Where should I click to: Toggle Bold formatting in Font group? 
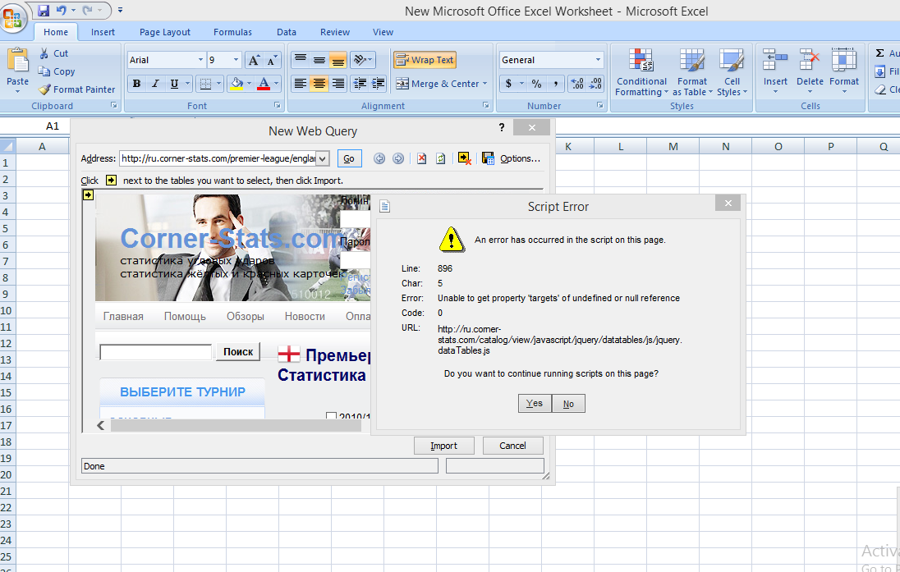click(x=136, y=84)
